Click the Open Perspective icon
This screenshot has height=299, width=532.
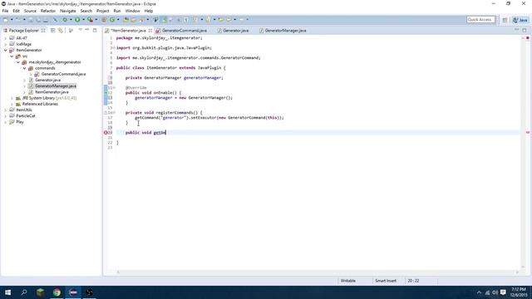505,20
